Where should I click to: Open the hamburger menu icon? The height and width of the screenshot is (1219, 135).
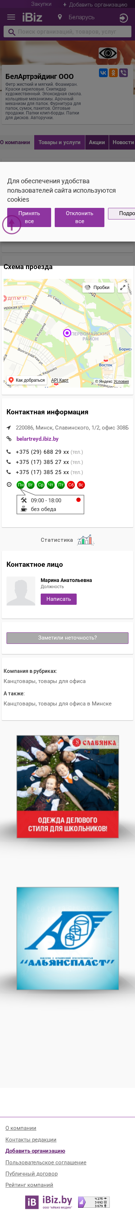pos(11,17)
